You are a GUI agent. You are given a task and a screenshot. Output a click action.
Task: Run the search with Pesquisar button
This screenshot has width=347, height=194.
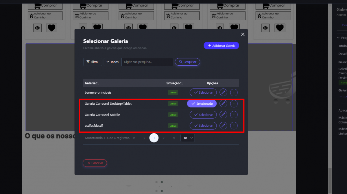187,62
